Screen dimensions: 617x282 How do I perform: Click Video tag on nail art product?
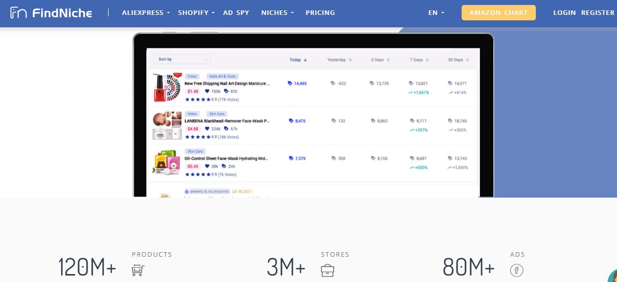pos(192,76)
